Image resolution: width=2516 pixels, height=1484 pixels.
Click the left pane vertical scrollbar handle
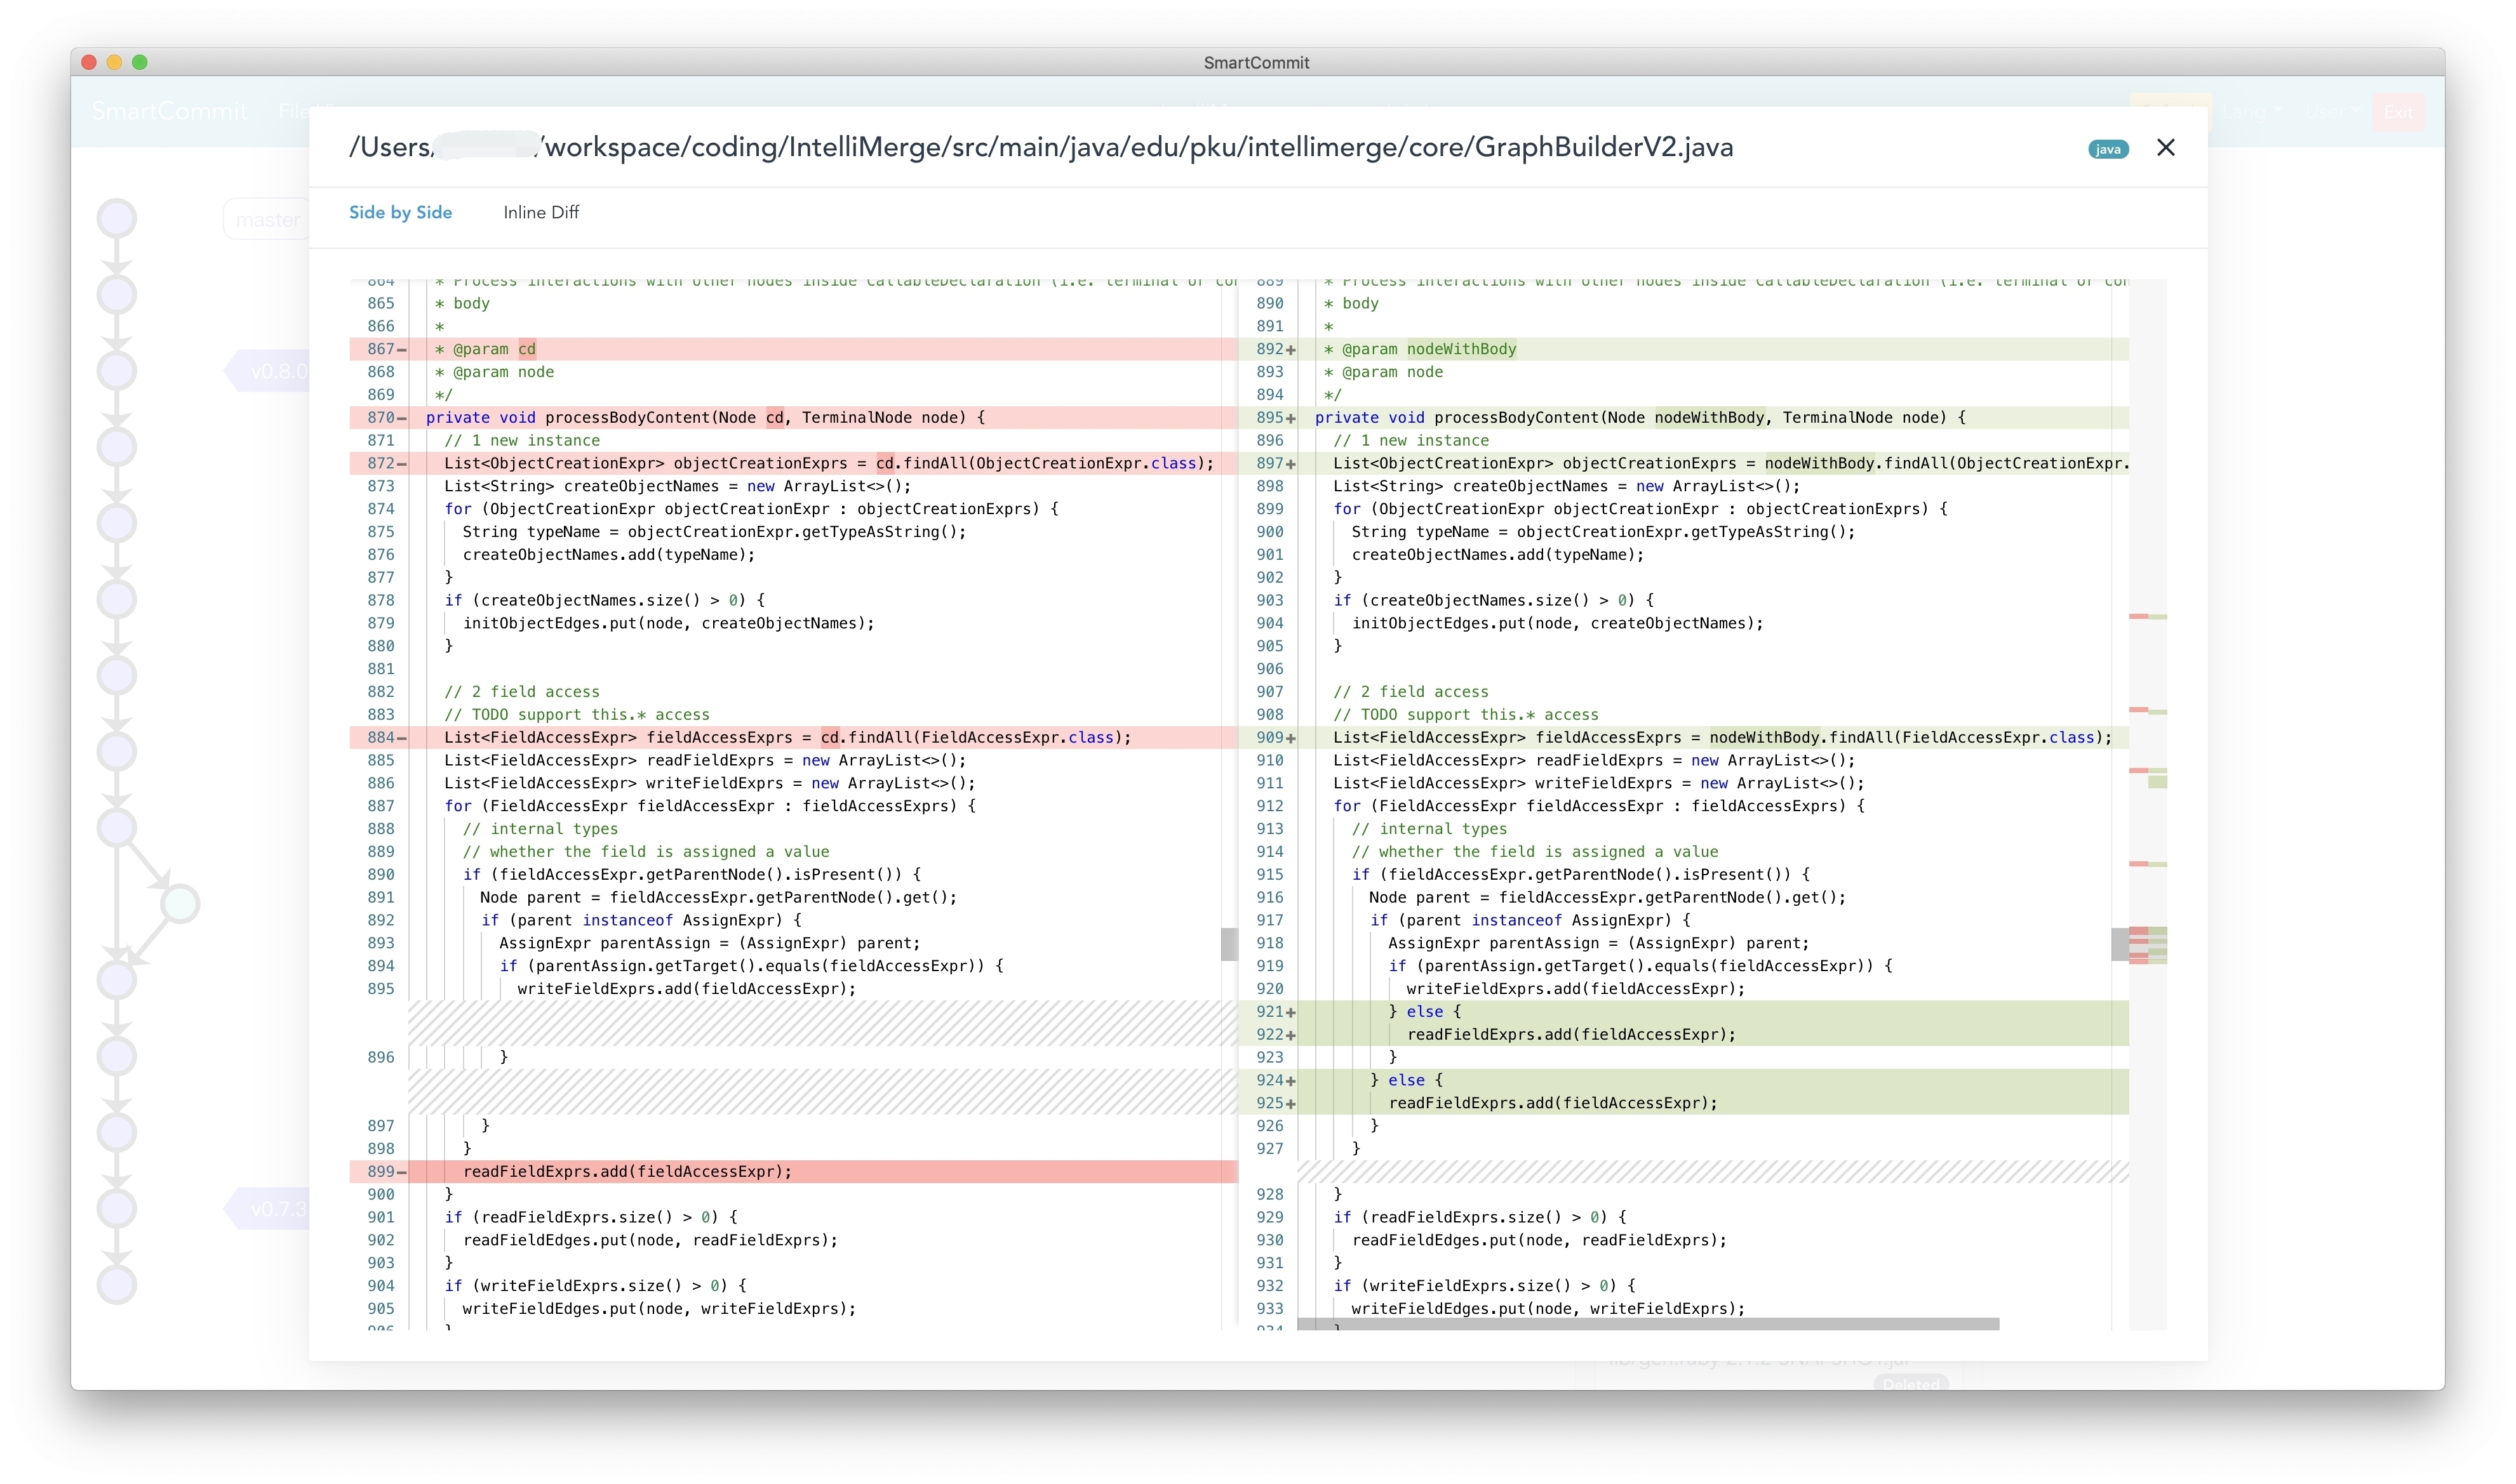1229,943
